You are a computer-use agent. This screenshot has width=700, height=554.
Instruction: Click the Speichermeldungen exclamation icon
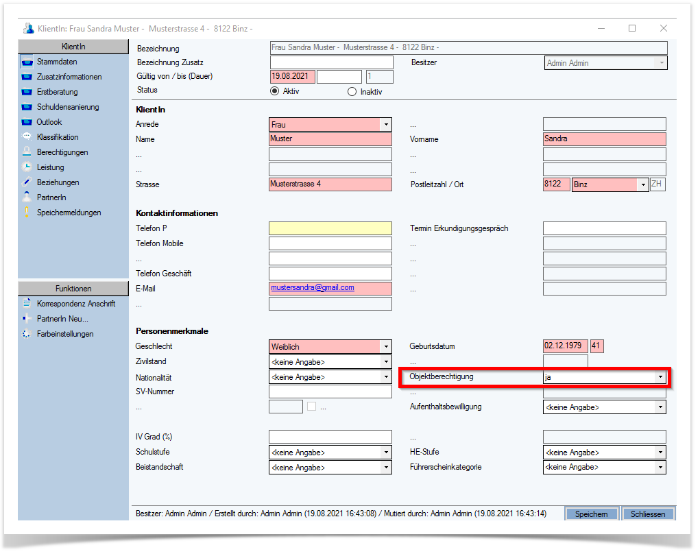pos(27,213)
